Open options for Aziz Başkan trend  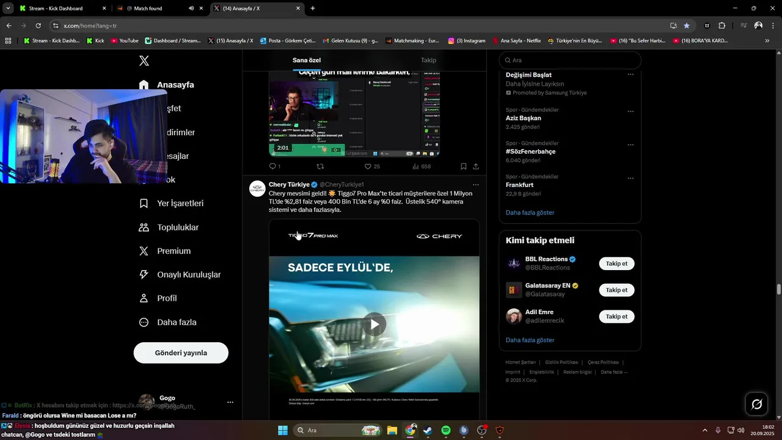point(630,112)
